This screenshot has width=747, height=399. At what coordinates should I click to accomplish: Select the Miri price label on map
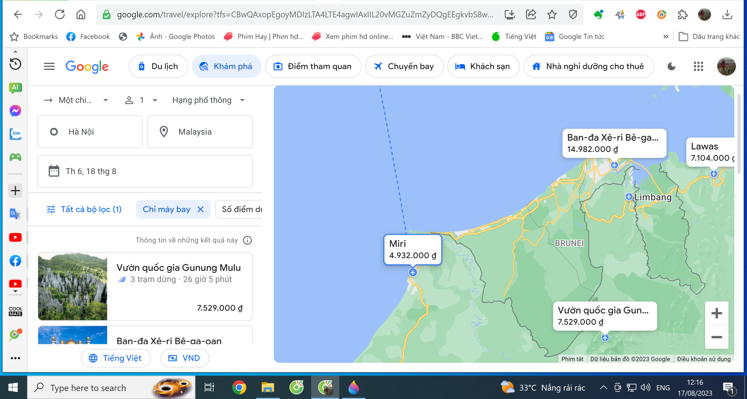click(413, 249)
